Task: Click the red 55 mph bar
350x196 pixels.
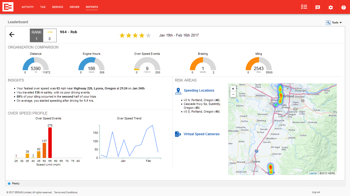Action: (50, 143)
